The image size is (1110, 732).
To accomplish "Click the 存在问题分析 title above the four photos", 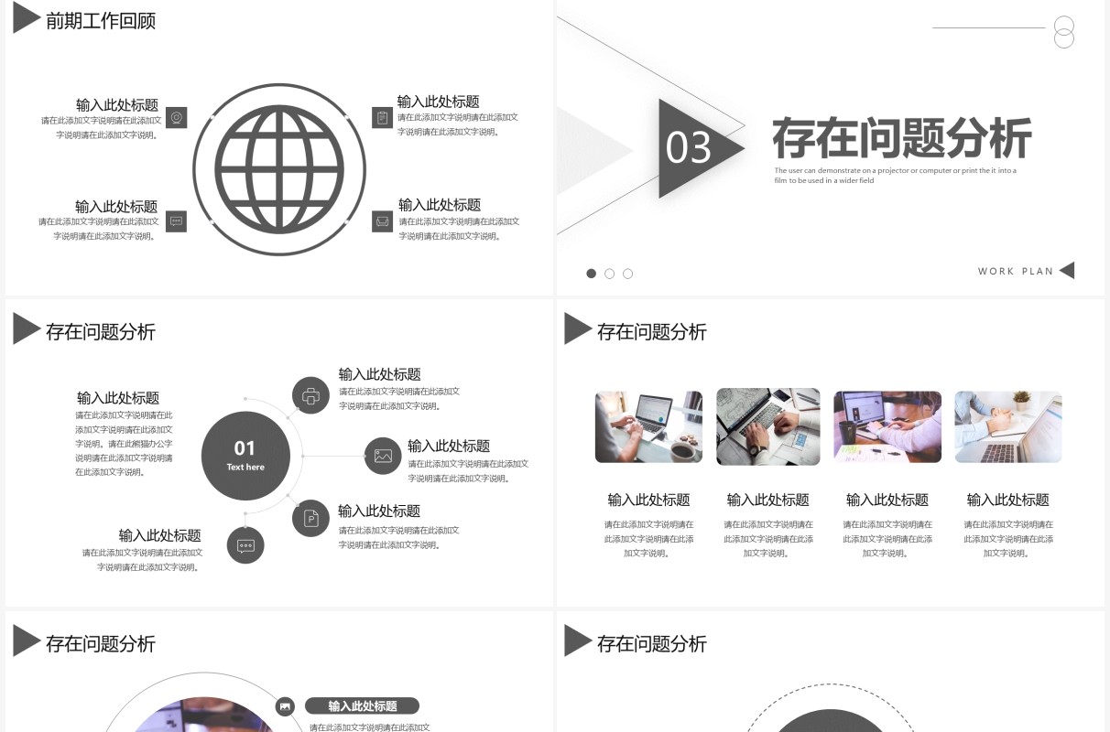I will click(x=652, y=332).
